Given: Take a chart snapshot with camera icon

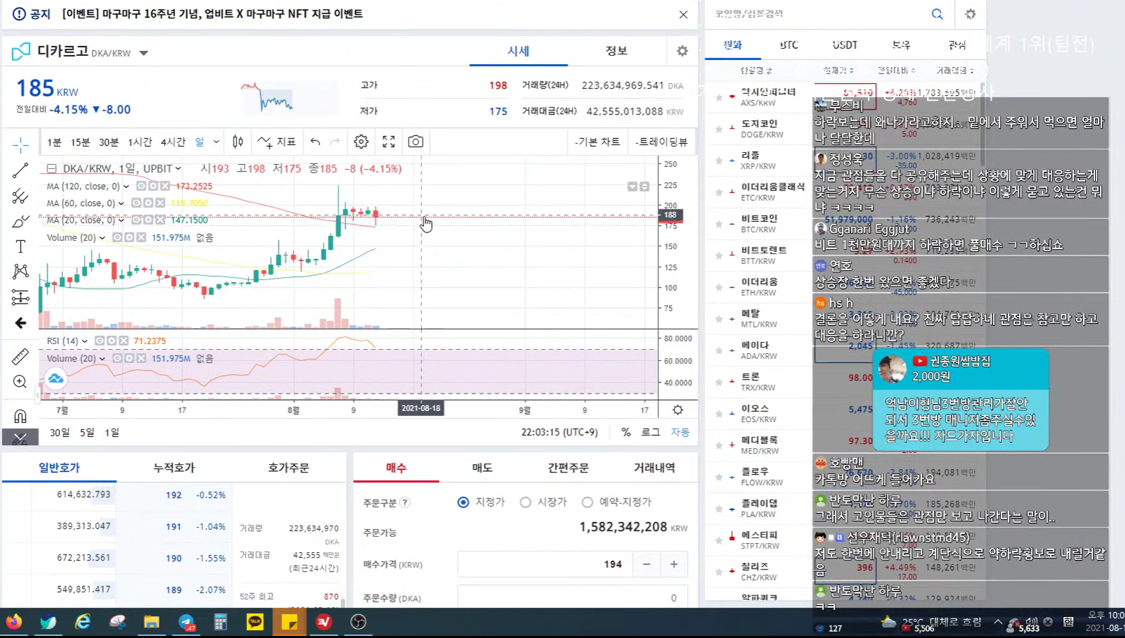Looking at the screenshot, I should click(416, 142).
